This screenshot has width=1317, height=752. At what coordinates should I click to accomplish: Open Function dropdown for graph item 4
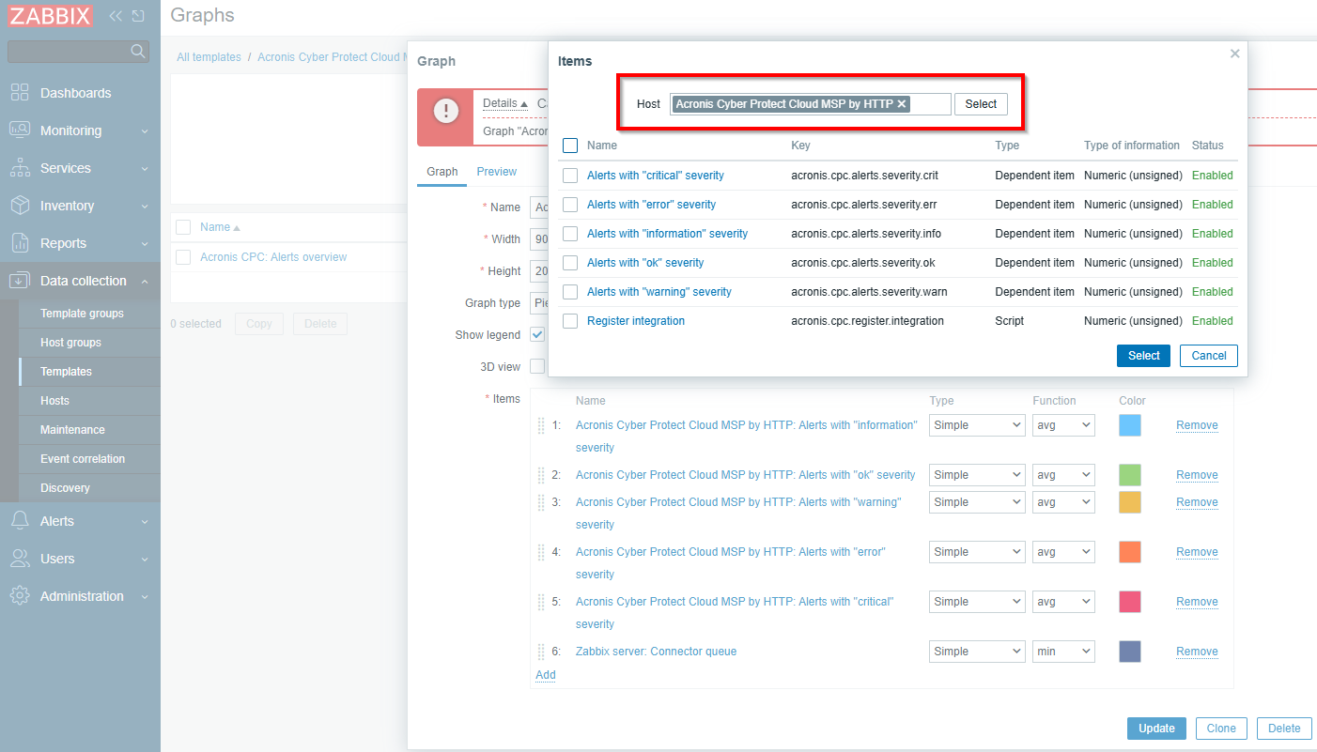click(x=1063, y=552)
